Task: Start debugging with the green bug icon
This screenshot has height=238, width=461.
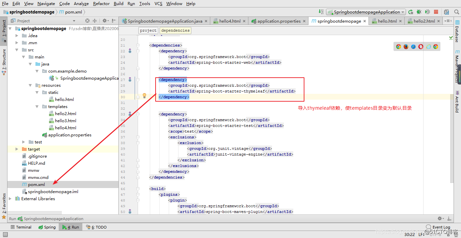Action: pos(419,12)
